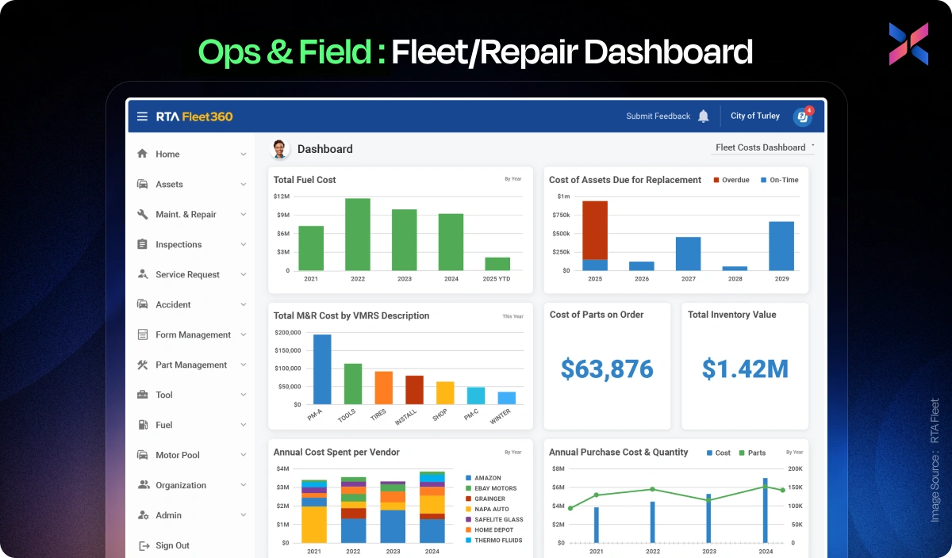Screen dimensions: 952x558
Task: Click the Form Management list icon
Action: click(142, 334)
